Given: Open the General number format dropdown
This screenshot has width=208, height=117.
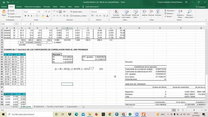Looking at the screenshot, I should [x=108, y=12].
